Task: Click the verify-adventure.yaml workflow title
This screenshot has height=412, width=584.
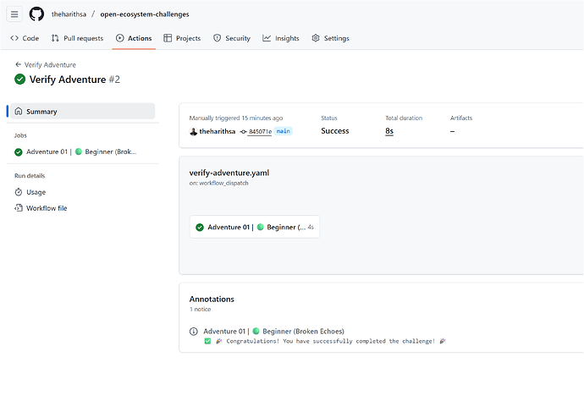Action: (229, 173)
